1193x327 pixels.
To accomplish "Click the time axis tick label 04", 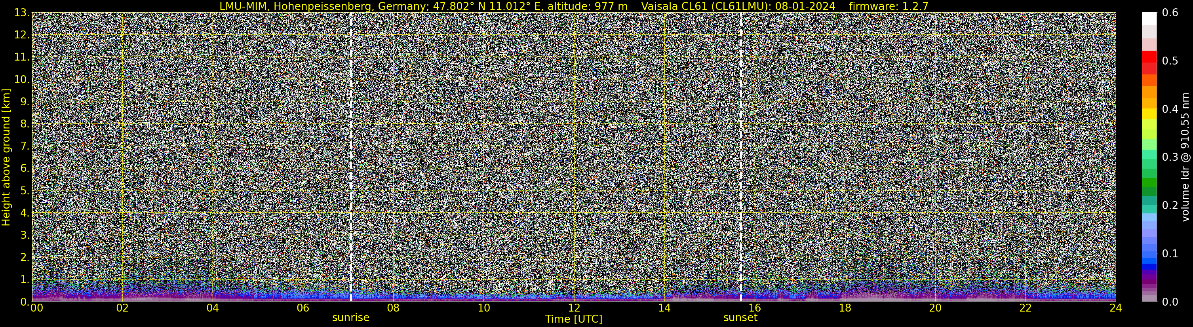I will pyautogui.click(x=213, y=308).
